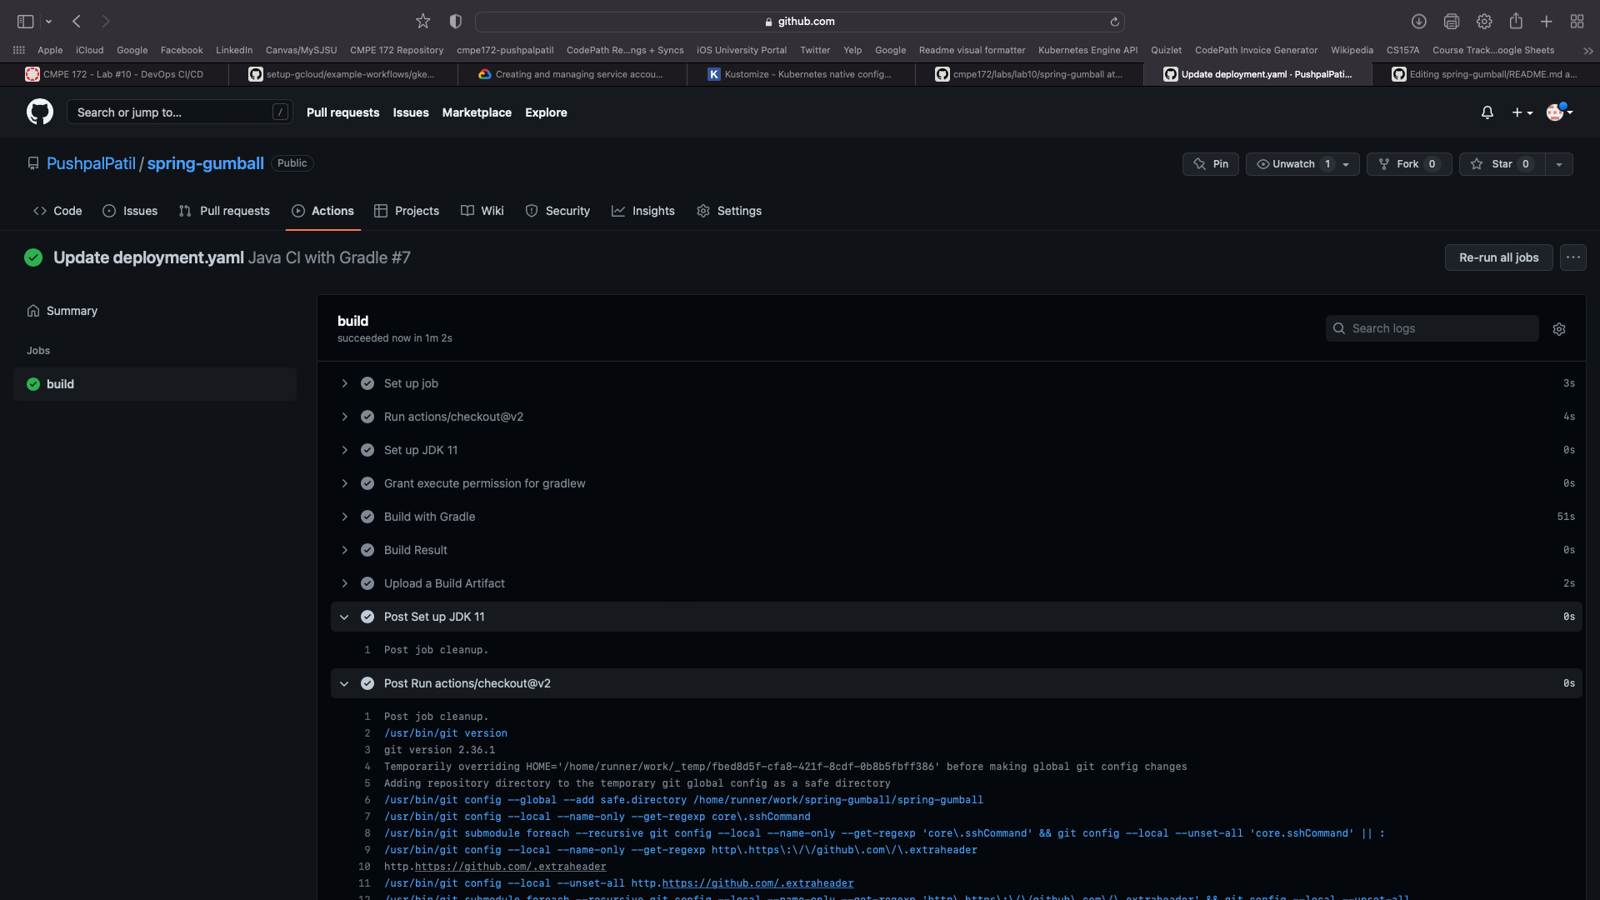Image resolution: width=1600 pixels, height=900 pixels.
Task: Open the watch count dropdown arrow
Action: point(1347,163)
